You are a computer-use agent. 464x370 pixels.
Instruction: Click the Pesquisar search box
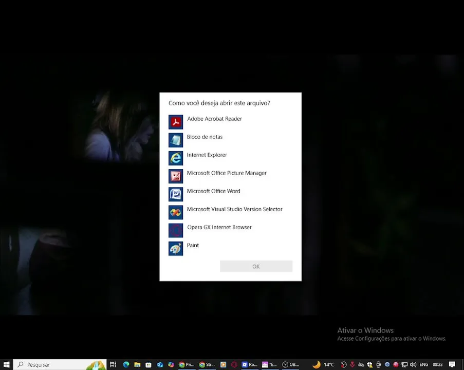click(x=60, y=364)
